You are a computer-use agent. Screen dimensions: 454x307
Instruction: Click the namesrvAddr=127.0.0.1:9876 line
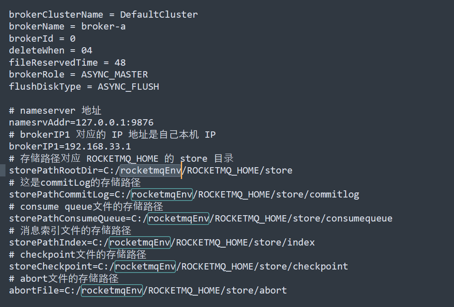pos(81,123)
